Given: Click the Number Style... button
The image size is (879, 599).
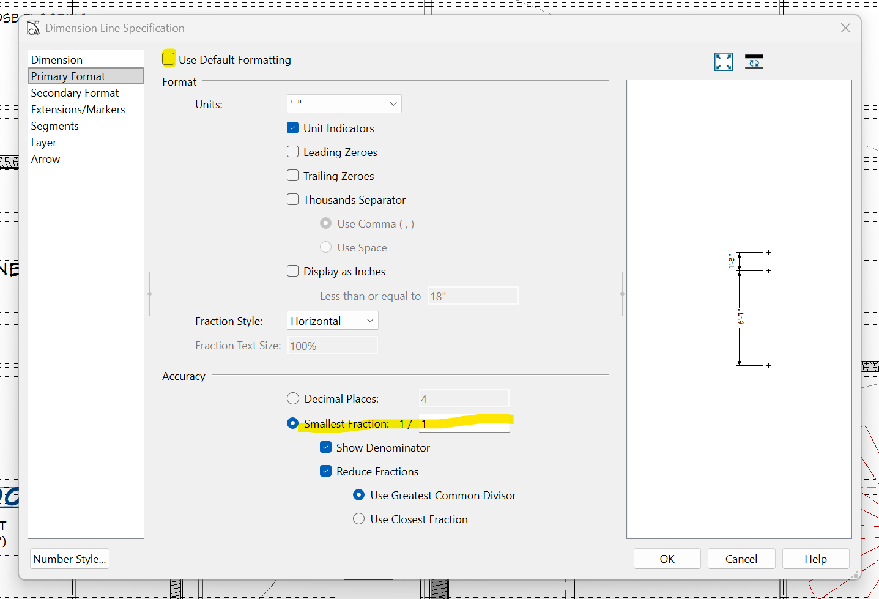Looking at the screenshot, I should click(x=70, y=559).
